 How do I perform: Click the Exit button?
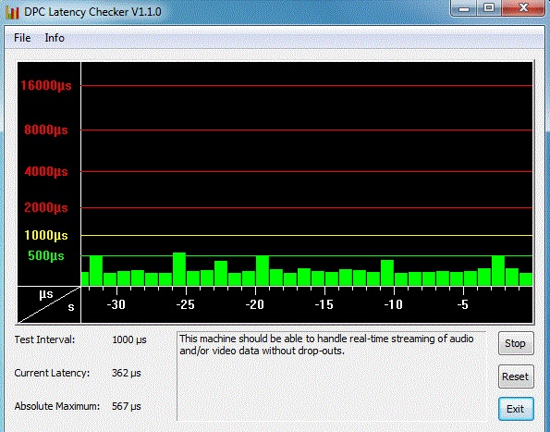coord(516,409)
